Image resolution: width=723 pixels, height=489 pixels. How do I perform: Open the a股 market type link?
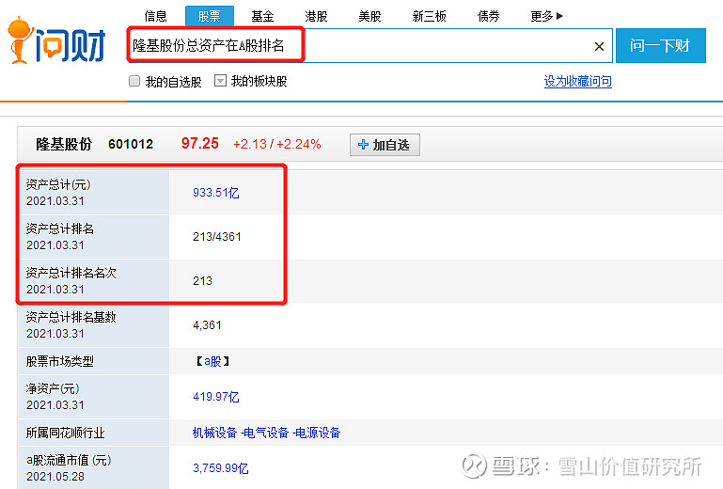pos(212,361)
